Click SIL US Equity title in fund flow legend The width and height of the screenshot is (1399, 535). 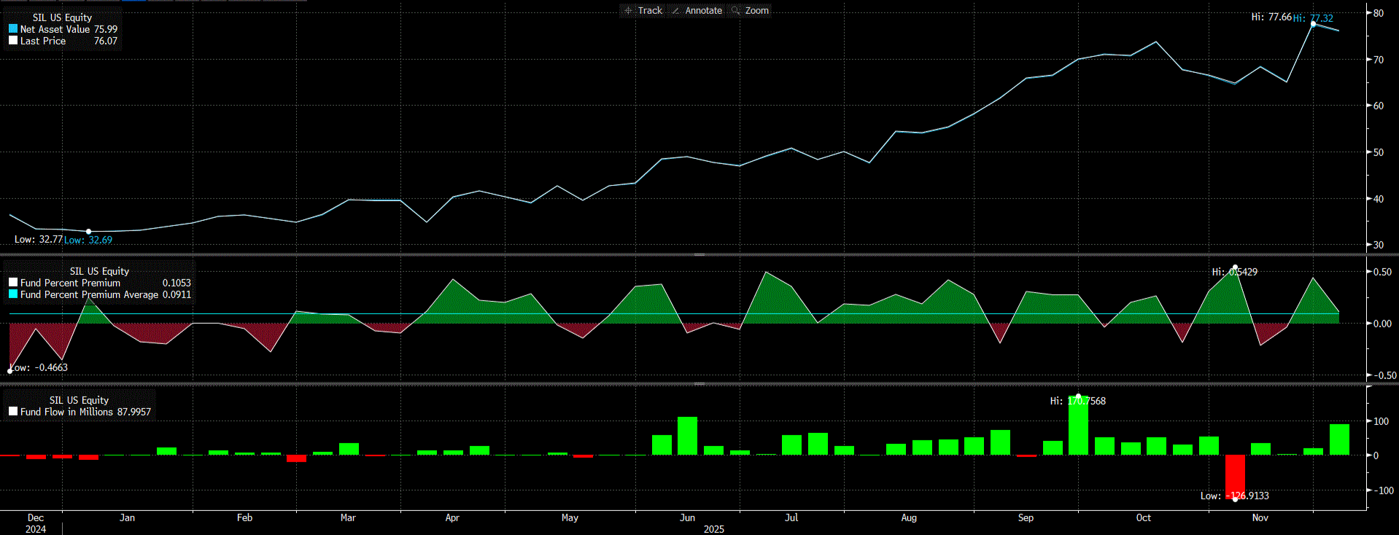79,400
